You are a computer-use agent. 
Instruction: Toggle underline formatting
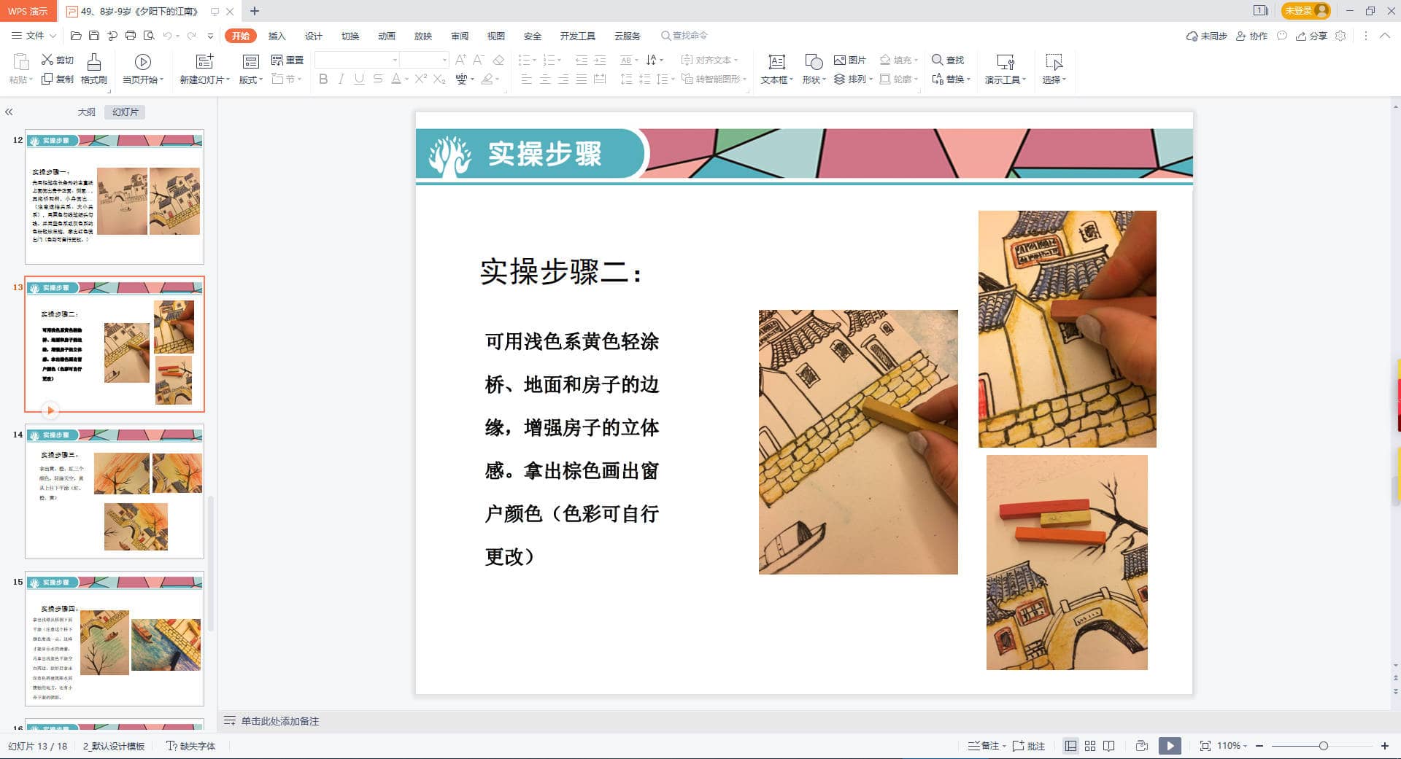click(x=359, y=79)
